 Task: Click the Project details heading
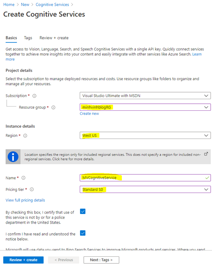(19, 71)
